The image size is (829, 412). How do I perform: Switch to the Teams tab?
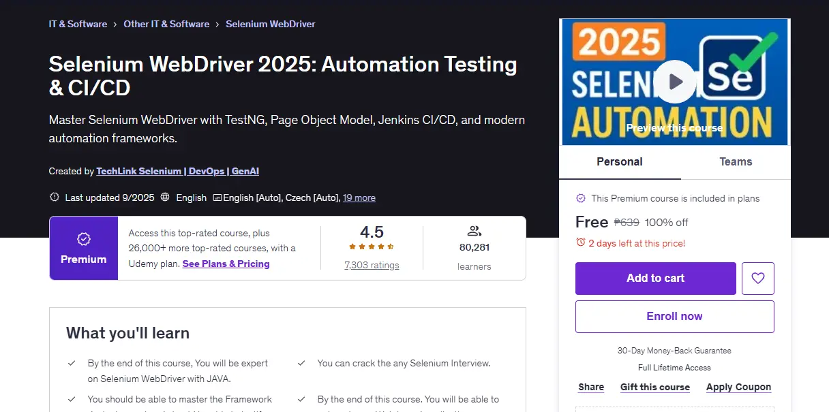point(736,162)
